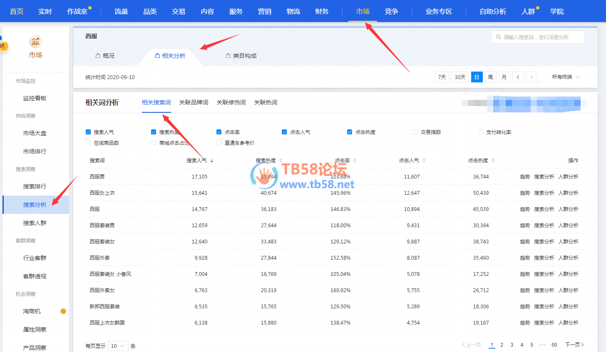Go to page 5 of results
Viewport: 606px width, 352px height.
pyautogui.click(x=531, y=345)
